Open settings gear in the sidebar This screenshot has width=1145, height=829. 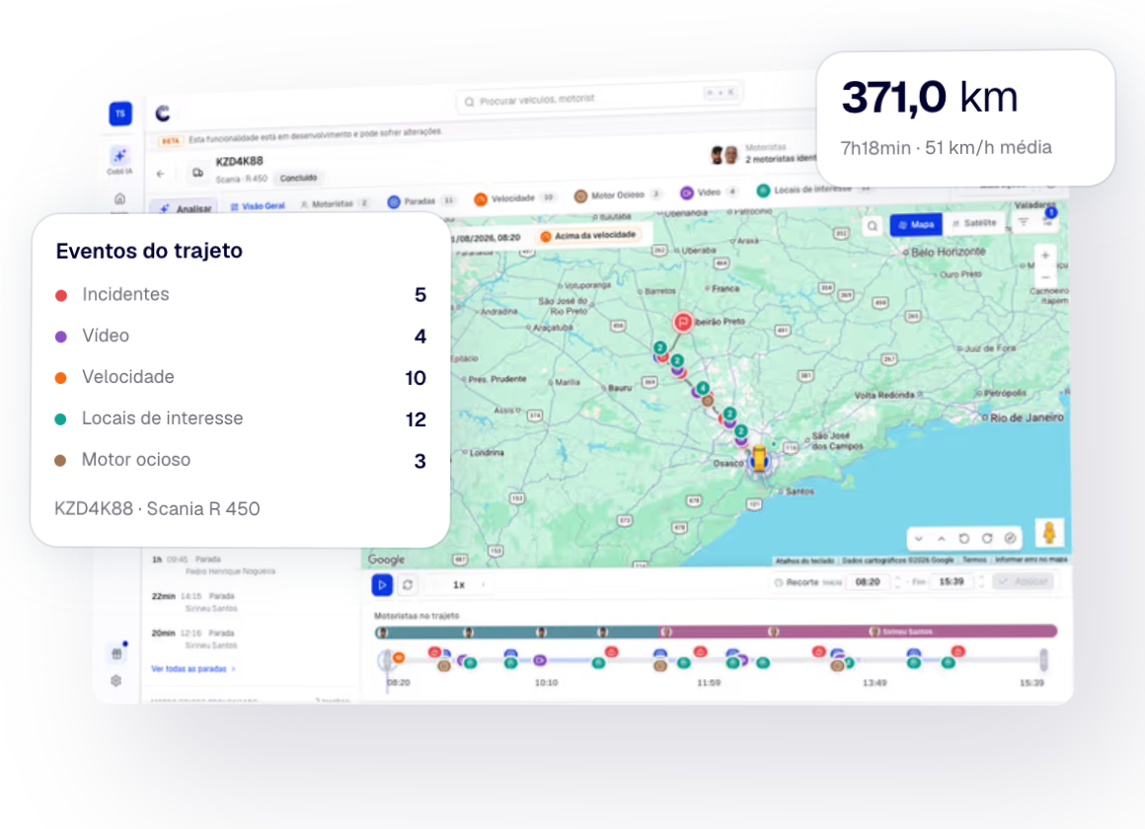pyautogui.click(x=116, y=681)
